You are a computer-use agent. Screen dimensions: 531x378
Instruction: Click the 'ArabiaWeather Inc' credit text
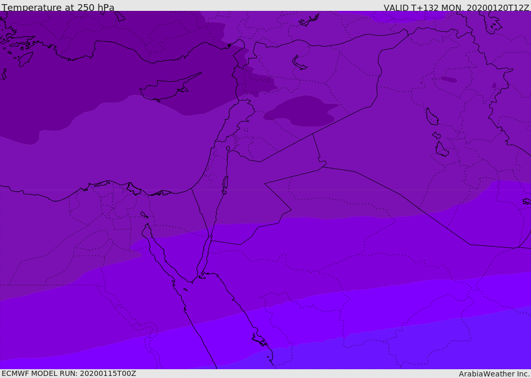(x=494, y=374)
